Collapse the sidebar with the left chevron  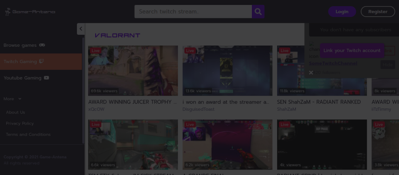[x=81, y=29]
